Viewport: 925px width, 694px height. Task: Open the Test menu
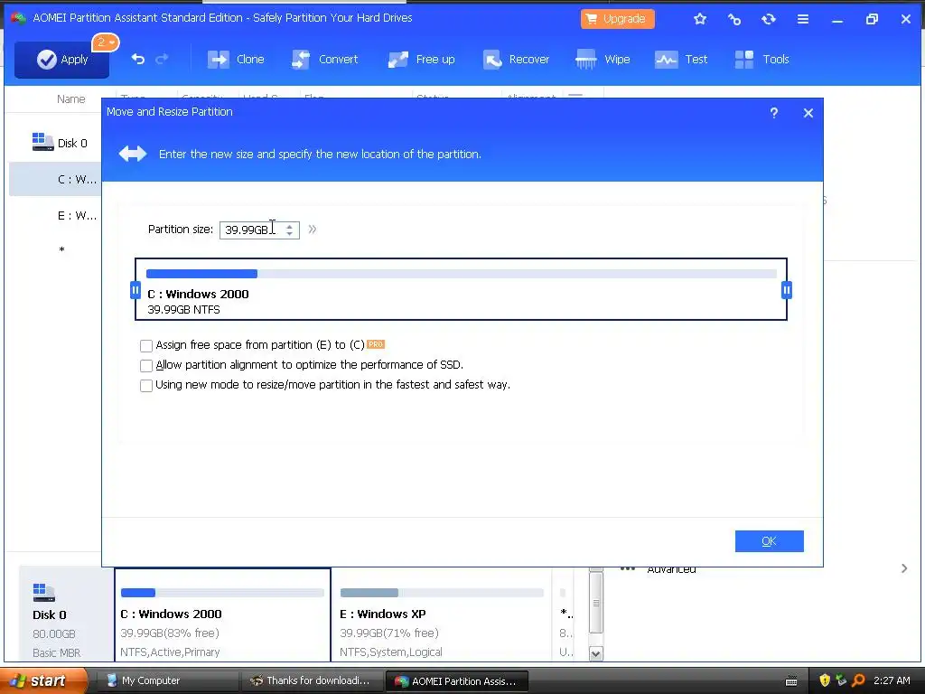(681, 59)
